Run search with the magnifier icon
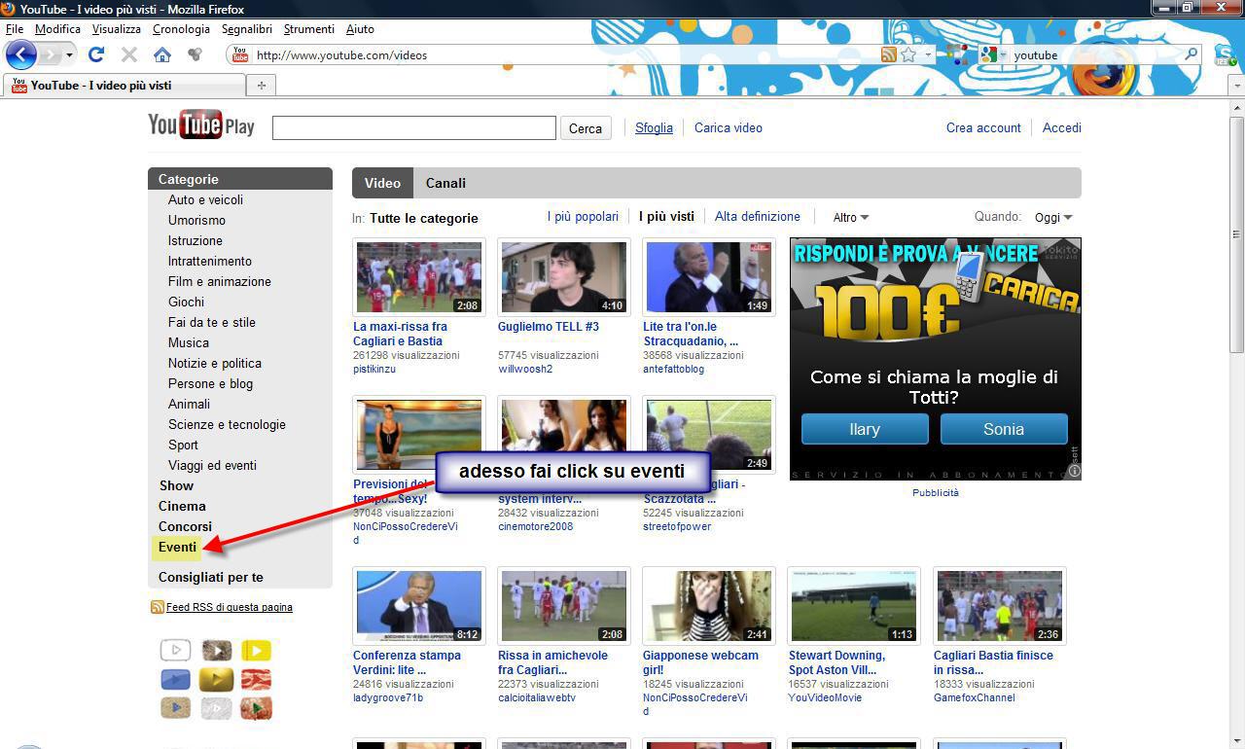Viewport: 1245px width, 749px height. [x=1191, y=54]
